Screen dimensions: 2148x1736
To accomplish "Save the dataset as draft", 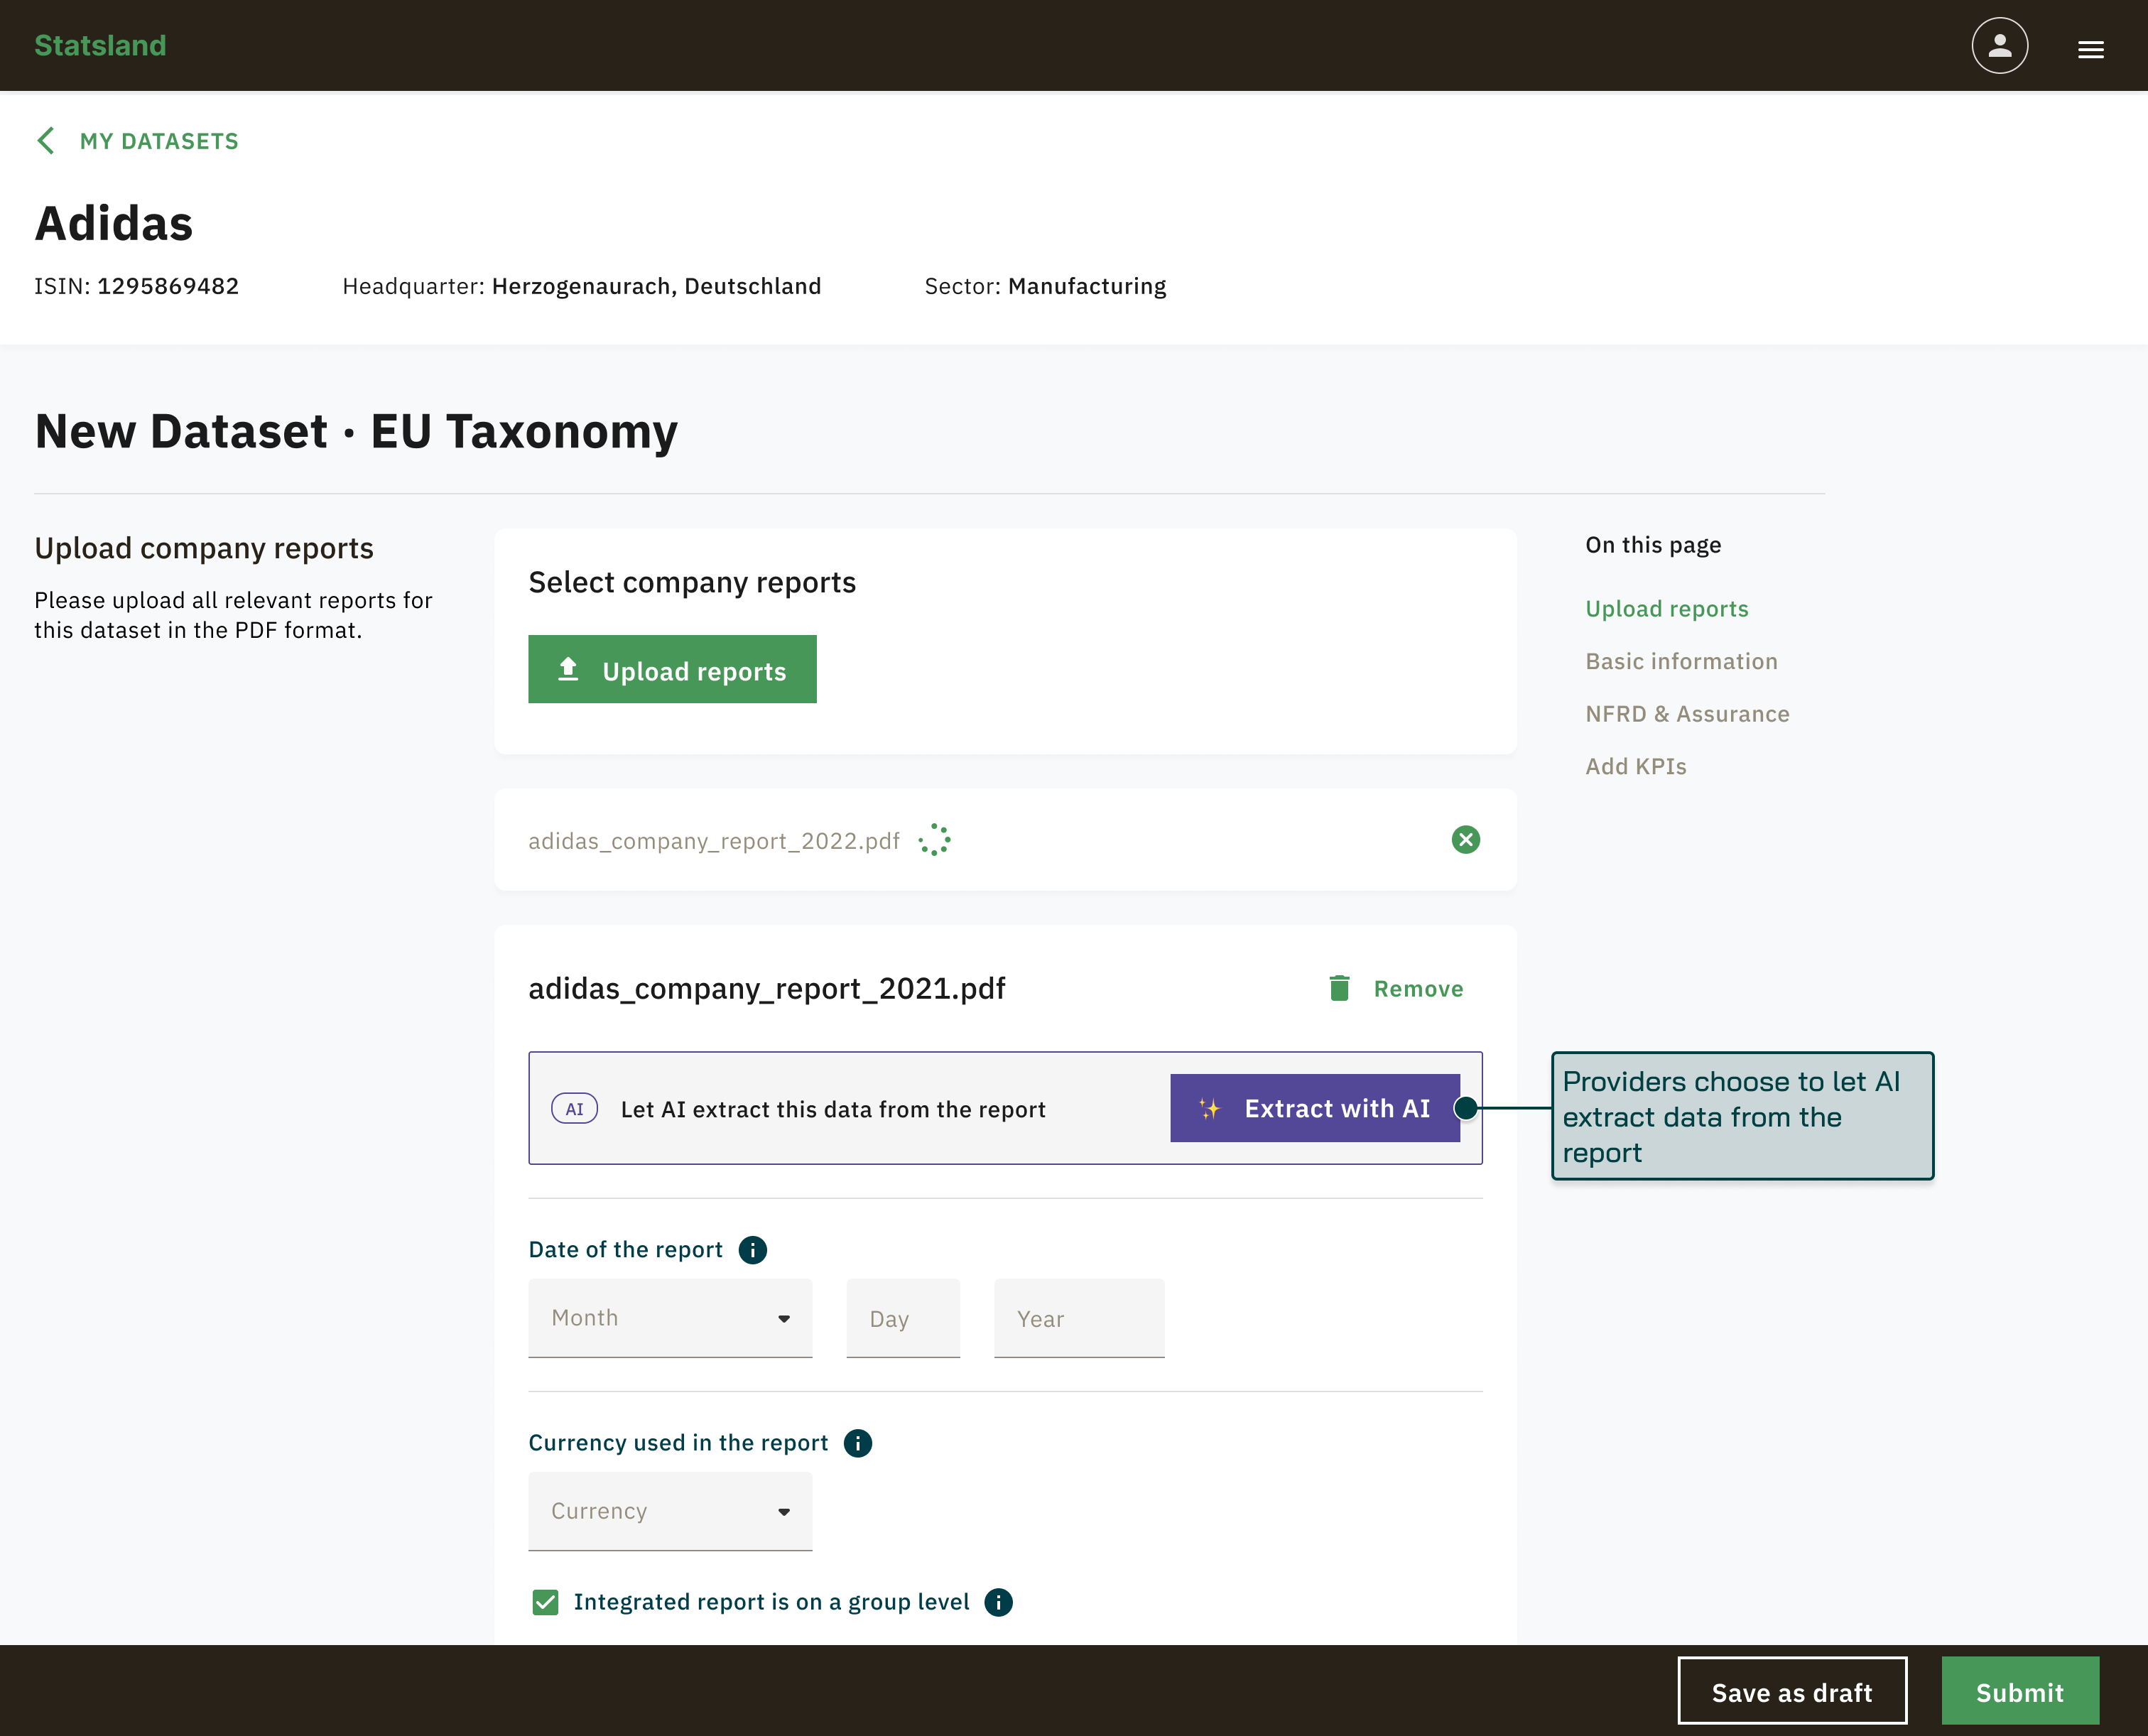I will (1792, 1691).
